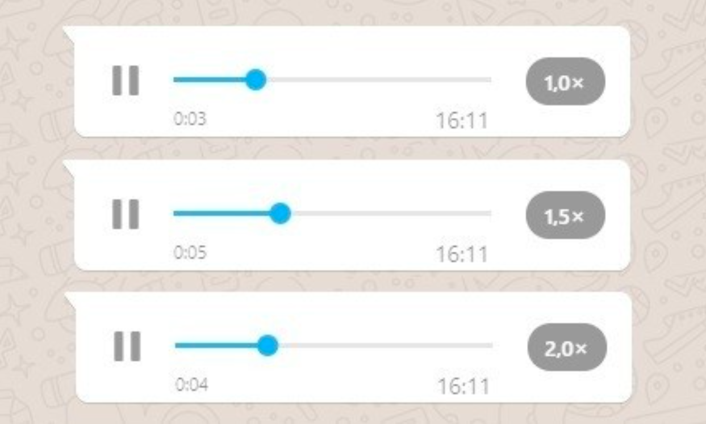This screenshot has height=424, width=706.
Task: Click the blue slider knob at 0:04
Action: click(x=268, y=345)
